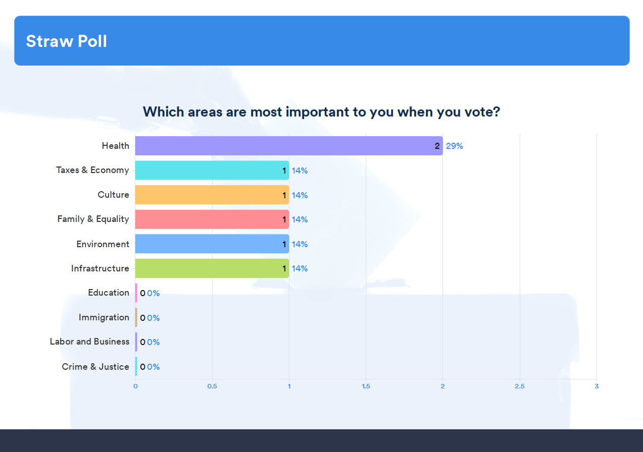643x452 pixels.
Task: Click the poll question heading text
Action: pos(321,111)
